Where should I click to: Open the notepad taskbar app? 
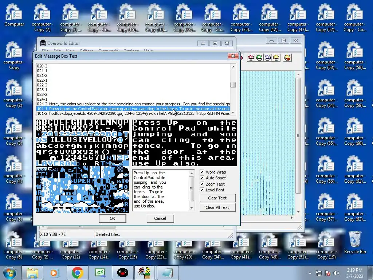point(168,273)
